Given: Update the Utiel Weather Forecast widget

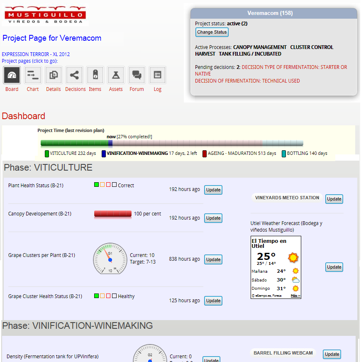Looking at the screenshot, I should 334,267.
